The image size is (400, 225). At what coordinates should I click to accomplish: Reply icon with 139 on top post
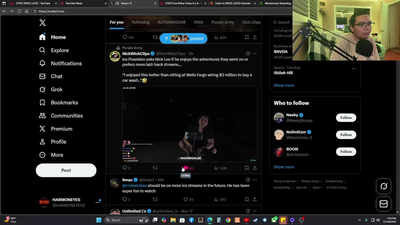tap(128, 37)
